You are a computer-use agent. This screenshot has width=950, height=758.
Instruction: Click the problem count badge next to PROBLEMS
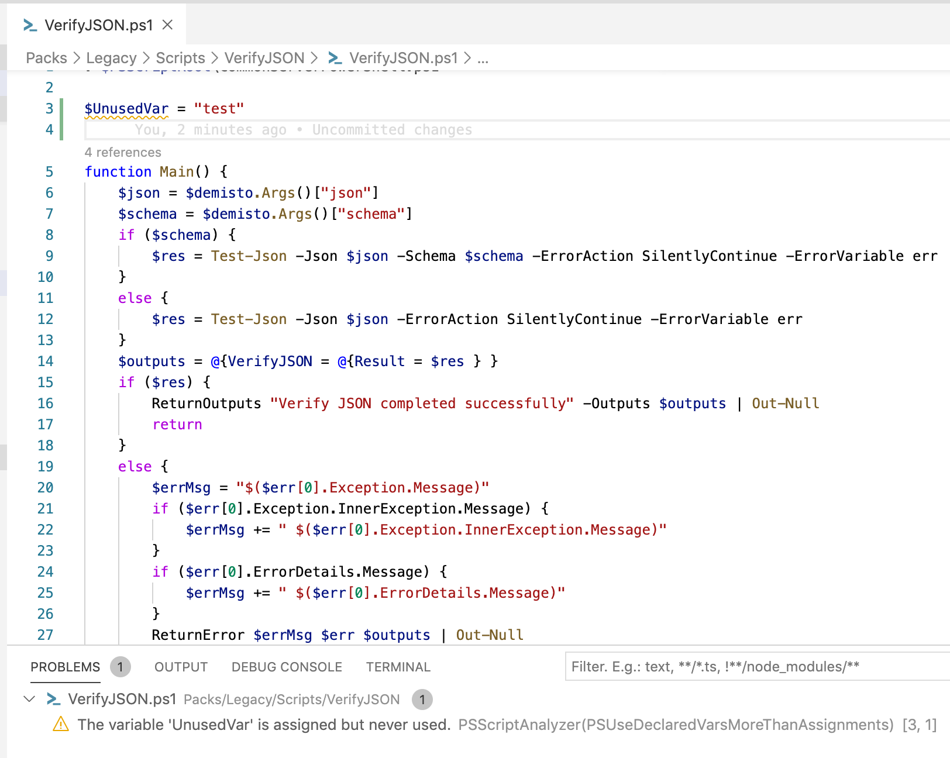(x=120, y=667)
